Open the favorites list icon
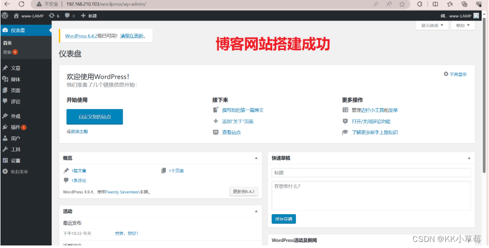This screenshot has height=248, width=489. coord(450,5)
